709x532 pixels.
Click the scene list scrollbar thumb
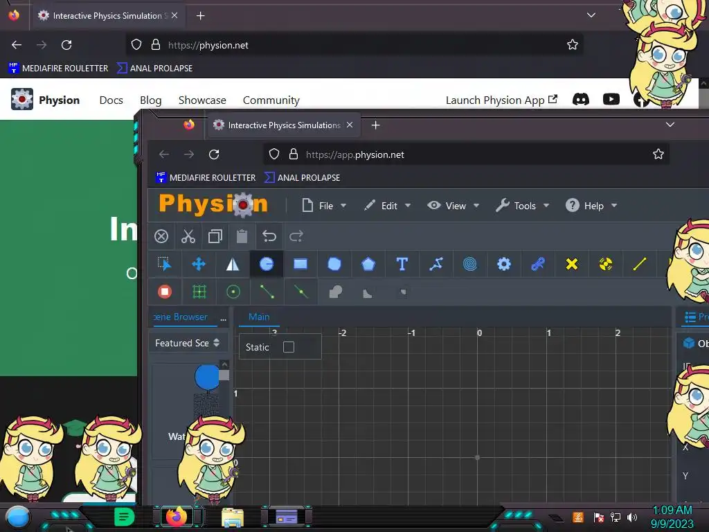(x=224, y=375)
